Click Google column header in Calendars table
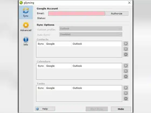 pos(58,66)
